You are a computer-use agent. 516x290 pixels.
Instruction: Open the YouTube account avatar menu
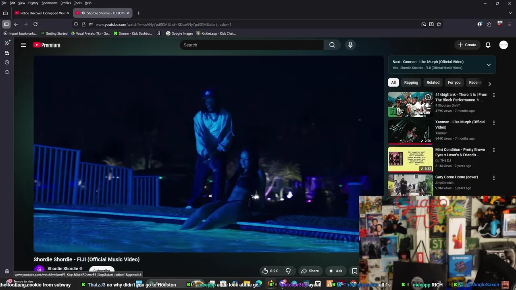tap(504, 45)
